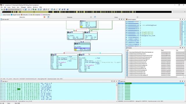Click the highlighted breakpoint toolbar icon
Image resolution: width=186 pixels, height=104 pixels.
[x=26, y=10]
